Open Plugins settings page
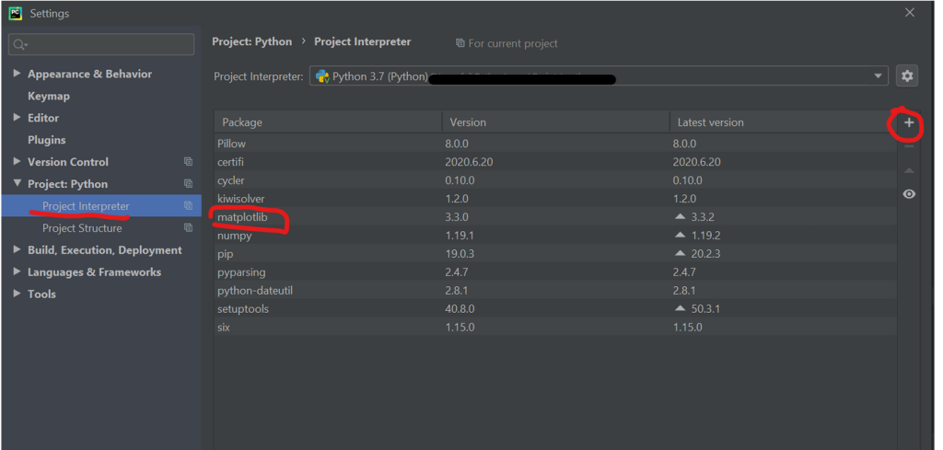Screen dimensions: 943x450 pyautogui.click(x=47, y=140)
